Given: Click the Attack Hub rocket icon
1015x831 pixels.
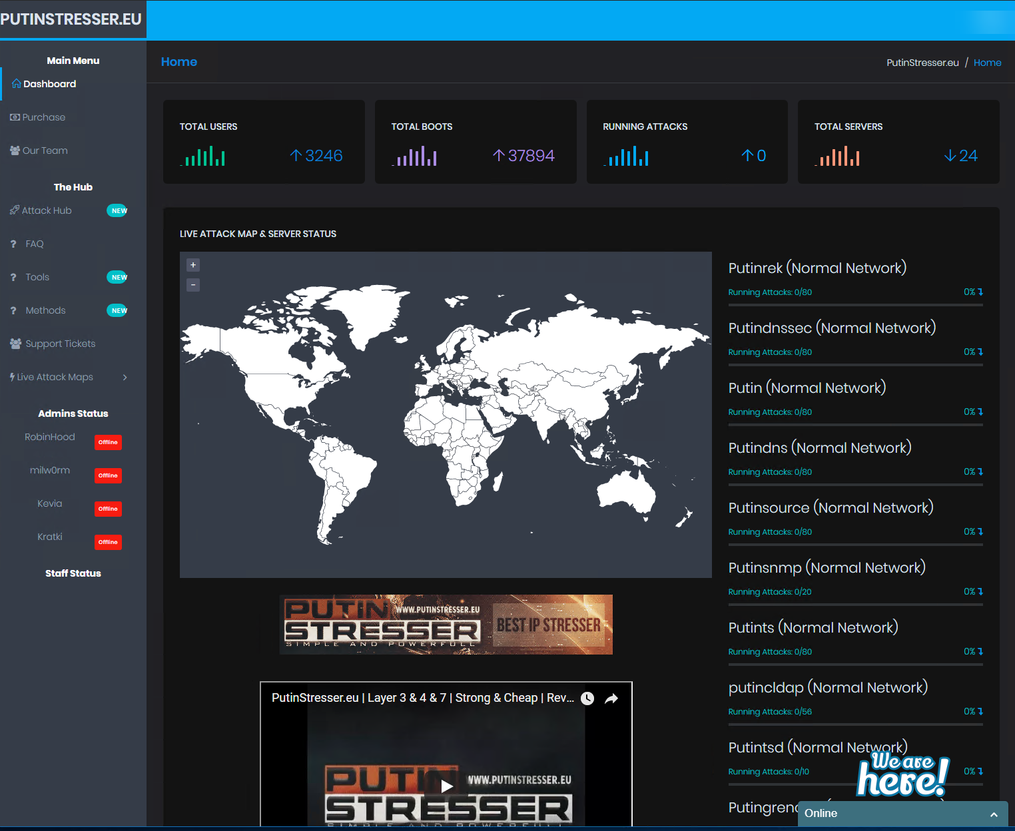Looking at the screenshot, I should pos(15,210).
